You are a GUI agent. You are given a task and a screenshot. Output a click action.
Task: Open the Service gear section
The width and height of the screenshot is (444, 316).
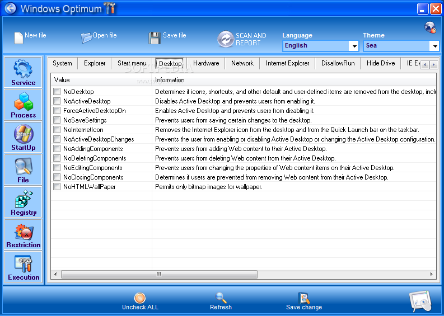pos(23,72)
